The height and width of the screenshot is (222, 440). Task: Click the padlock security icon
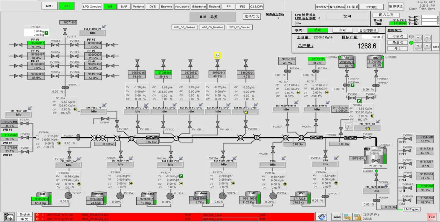357,217
